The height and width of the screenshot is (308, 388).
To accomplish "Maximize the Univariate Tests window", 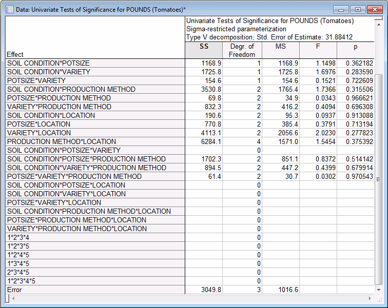I will (357, 9).
